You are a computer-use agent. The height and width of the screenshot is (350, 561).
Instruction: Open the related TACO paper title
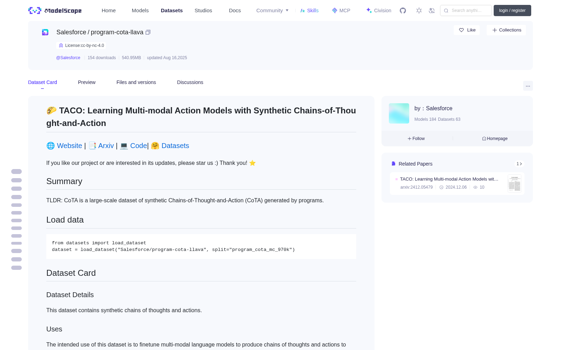point(449,179)
